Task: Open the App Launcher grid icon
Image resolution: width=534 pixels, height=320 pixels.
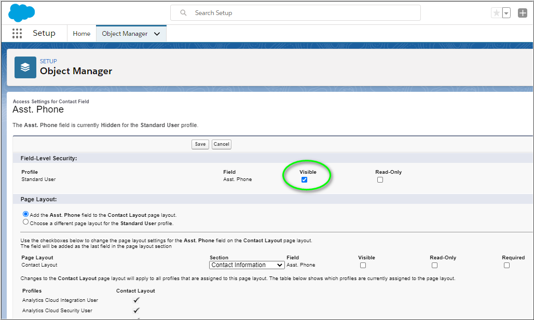Action: (x=17, y=33)
